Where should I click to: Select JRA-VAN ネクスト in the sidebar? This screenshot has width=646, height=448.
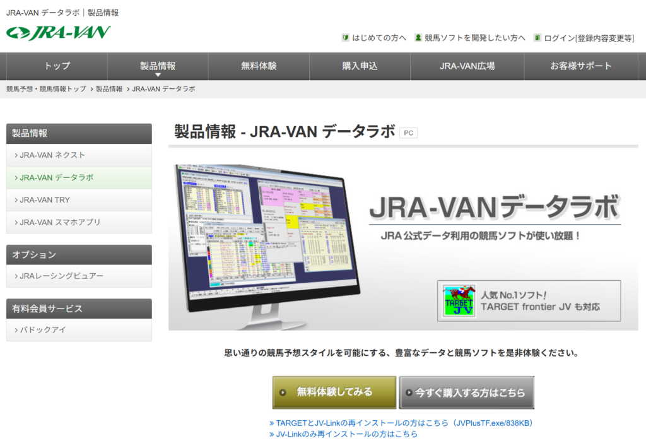click(x=52, y=155)
